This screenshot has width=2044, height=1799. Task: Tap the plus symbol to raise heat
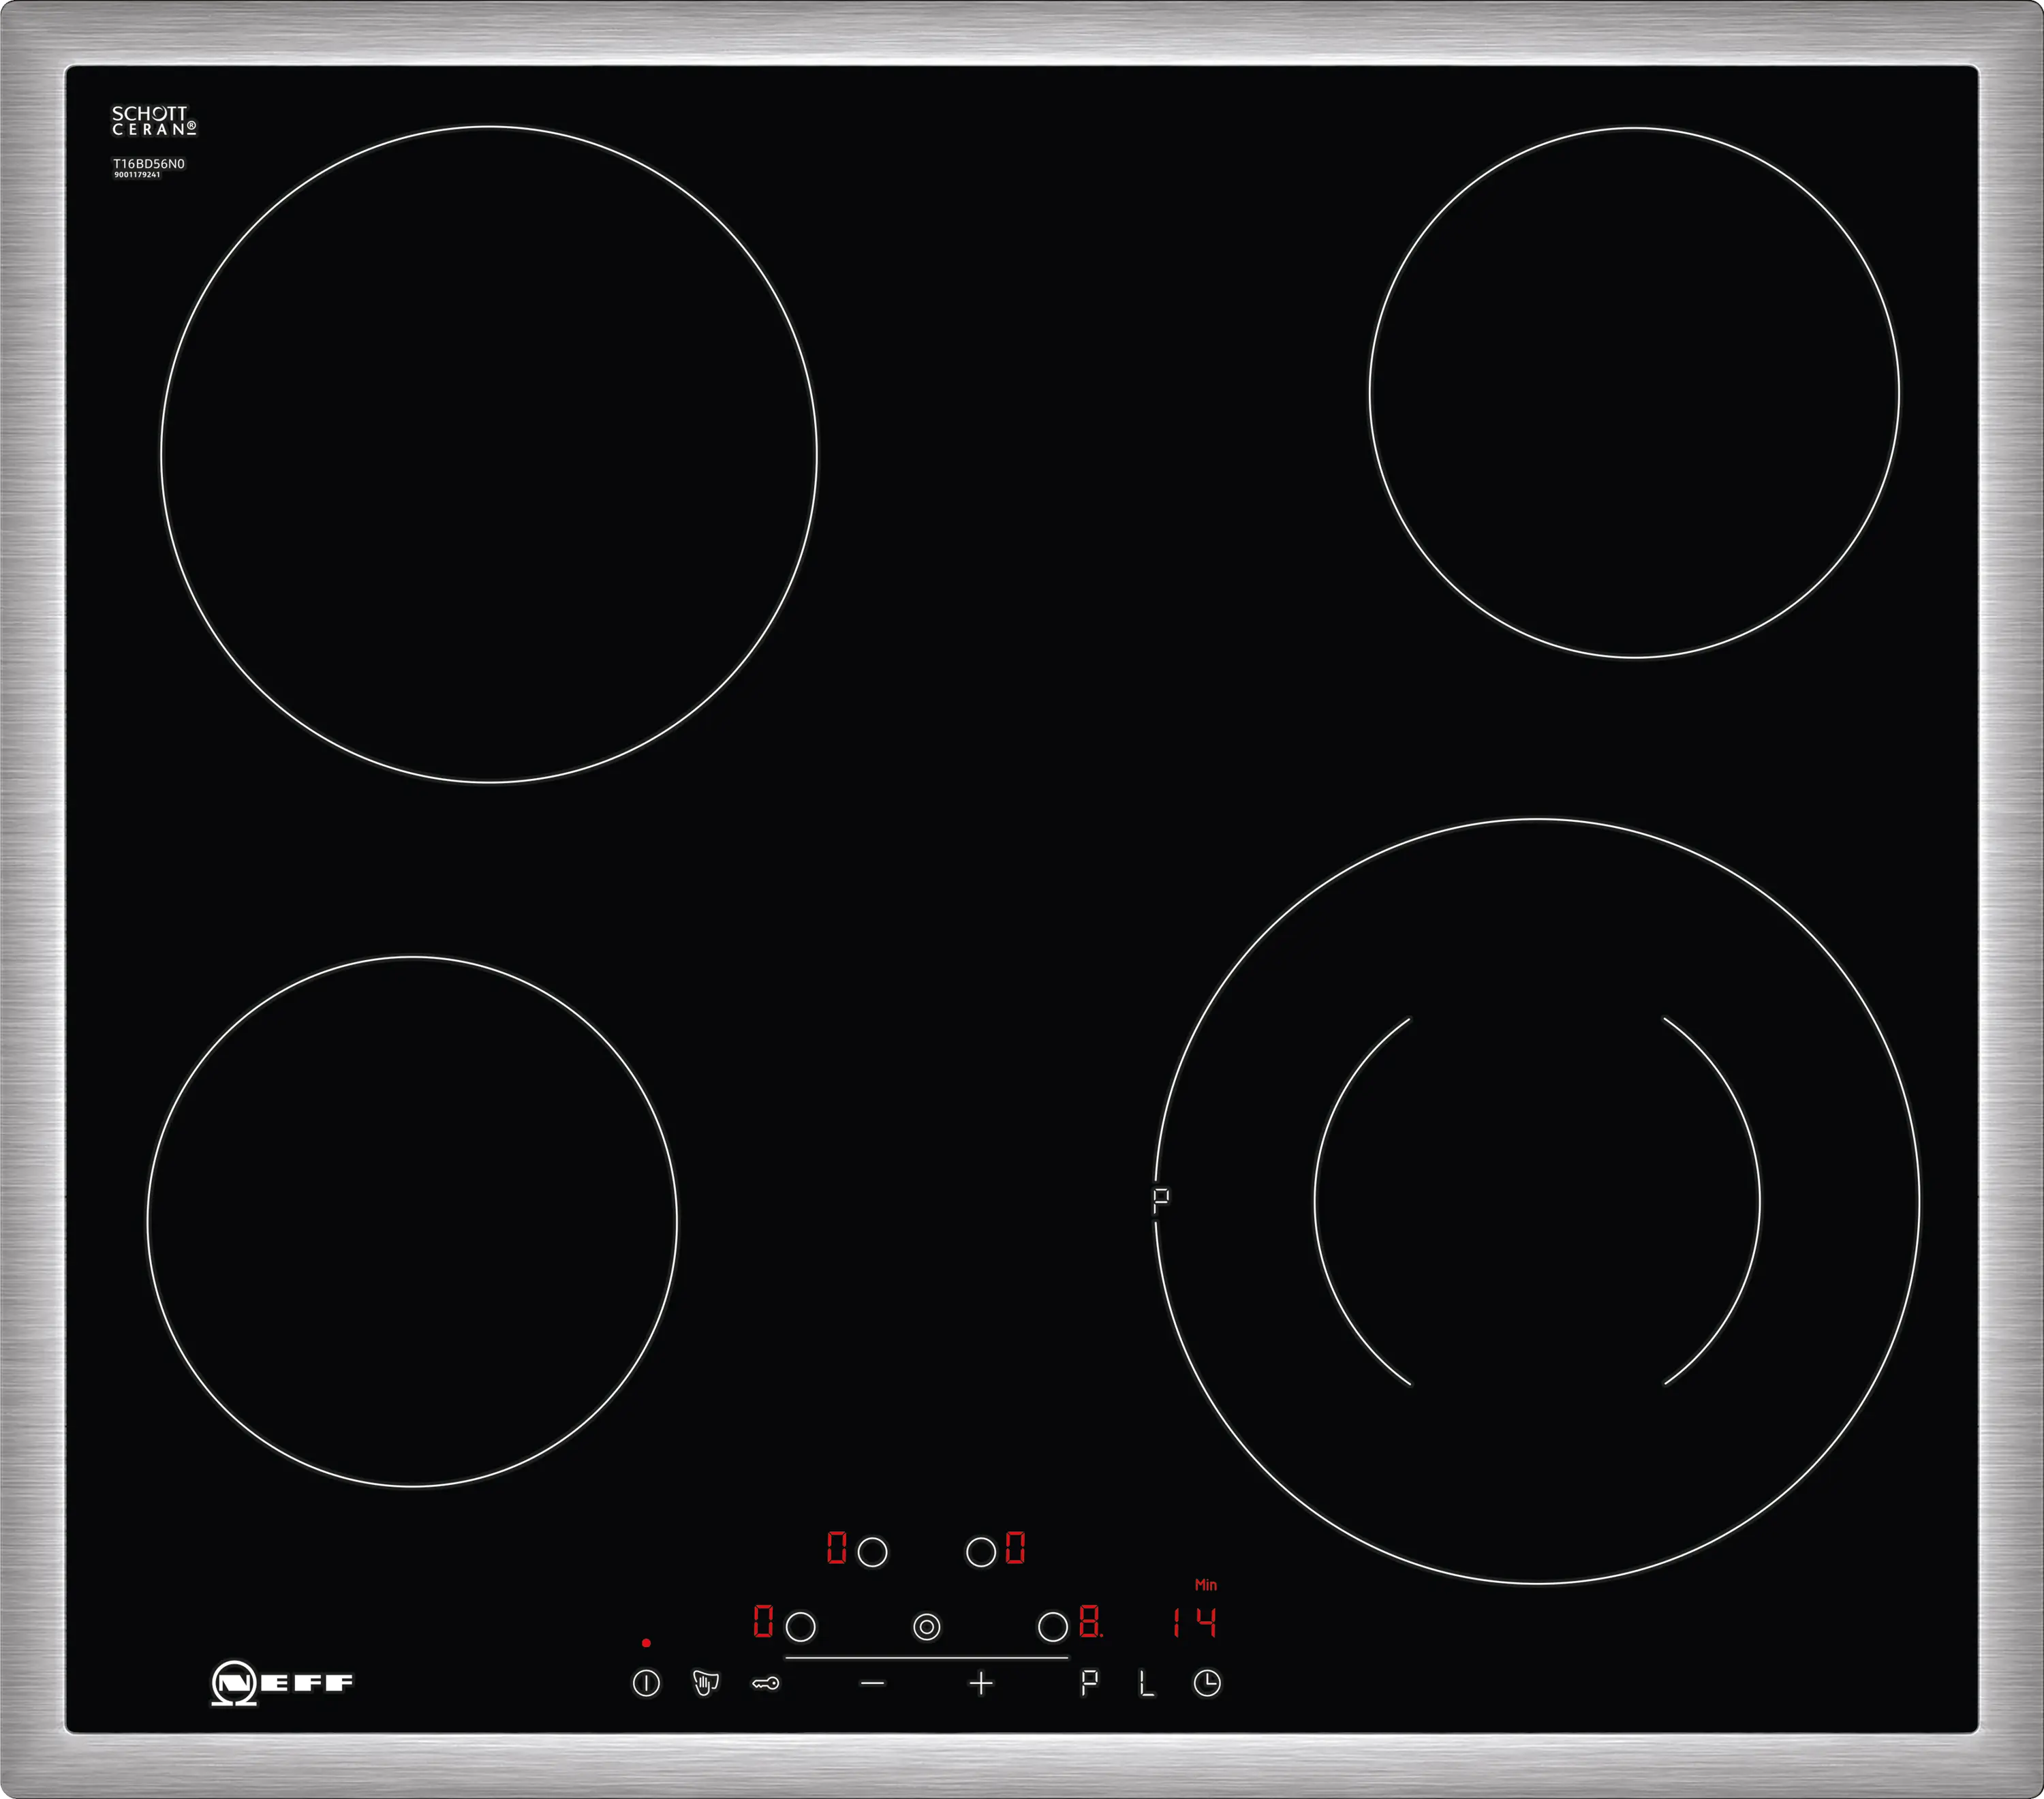(981, 1684)
